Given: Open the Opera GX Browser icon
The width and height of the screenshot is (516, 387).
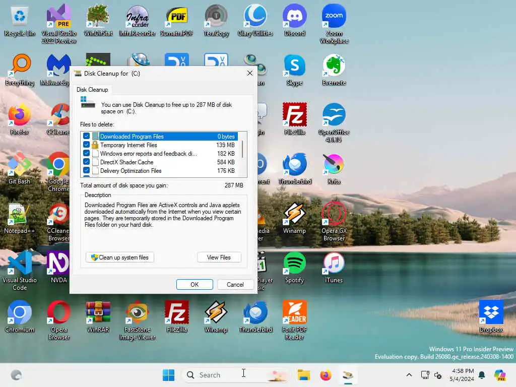Looking at the screenshot, I should [x=334, y=221].
